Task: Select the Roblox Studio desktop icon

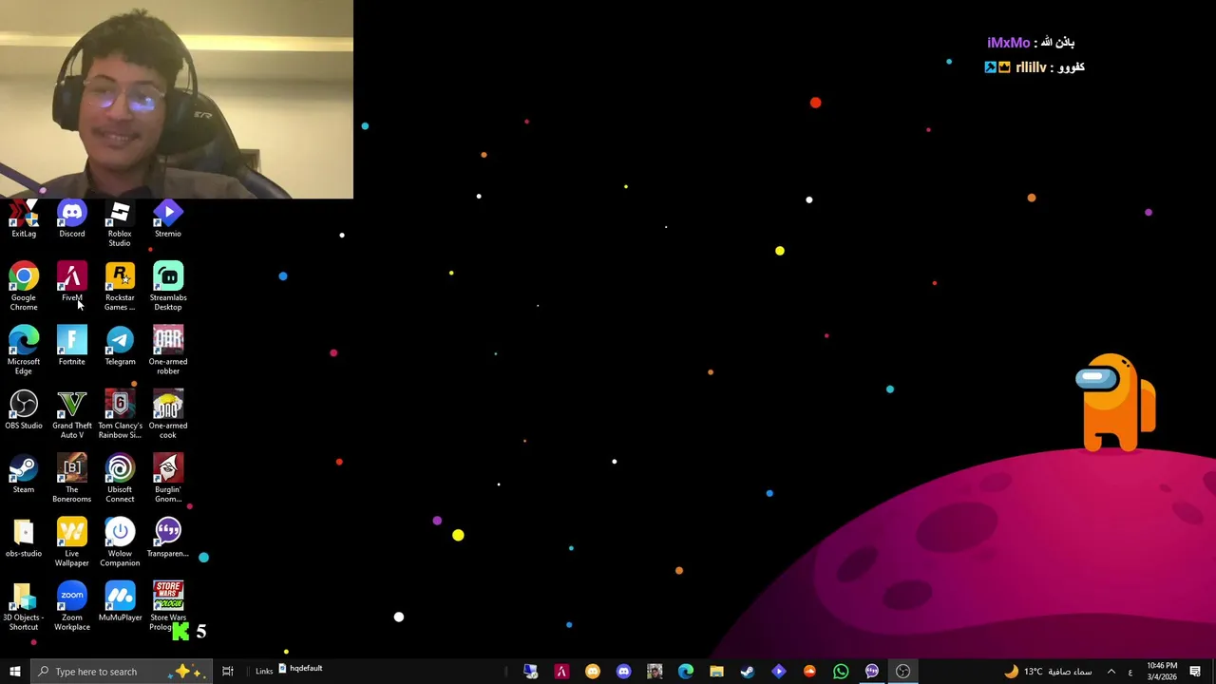Action: click(x=120, y=224)
